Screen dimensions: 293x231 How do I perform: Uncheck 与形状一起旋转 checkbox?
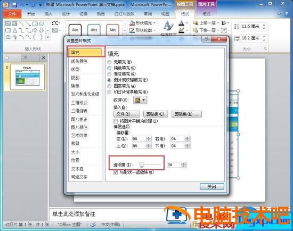[x=116, y=172]
